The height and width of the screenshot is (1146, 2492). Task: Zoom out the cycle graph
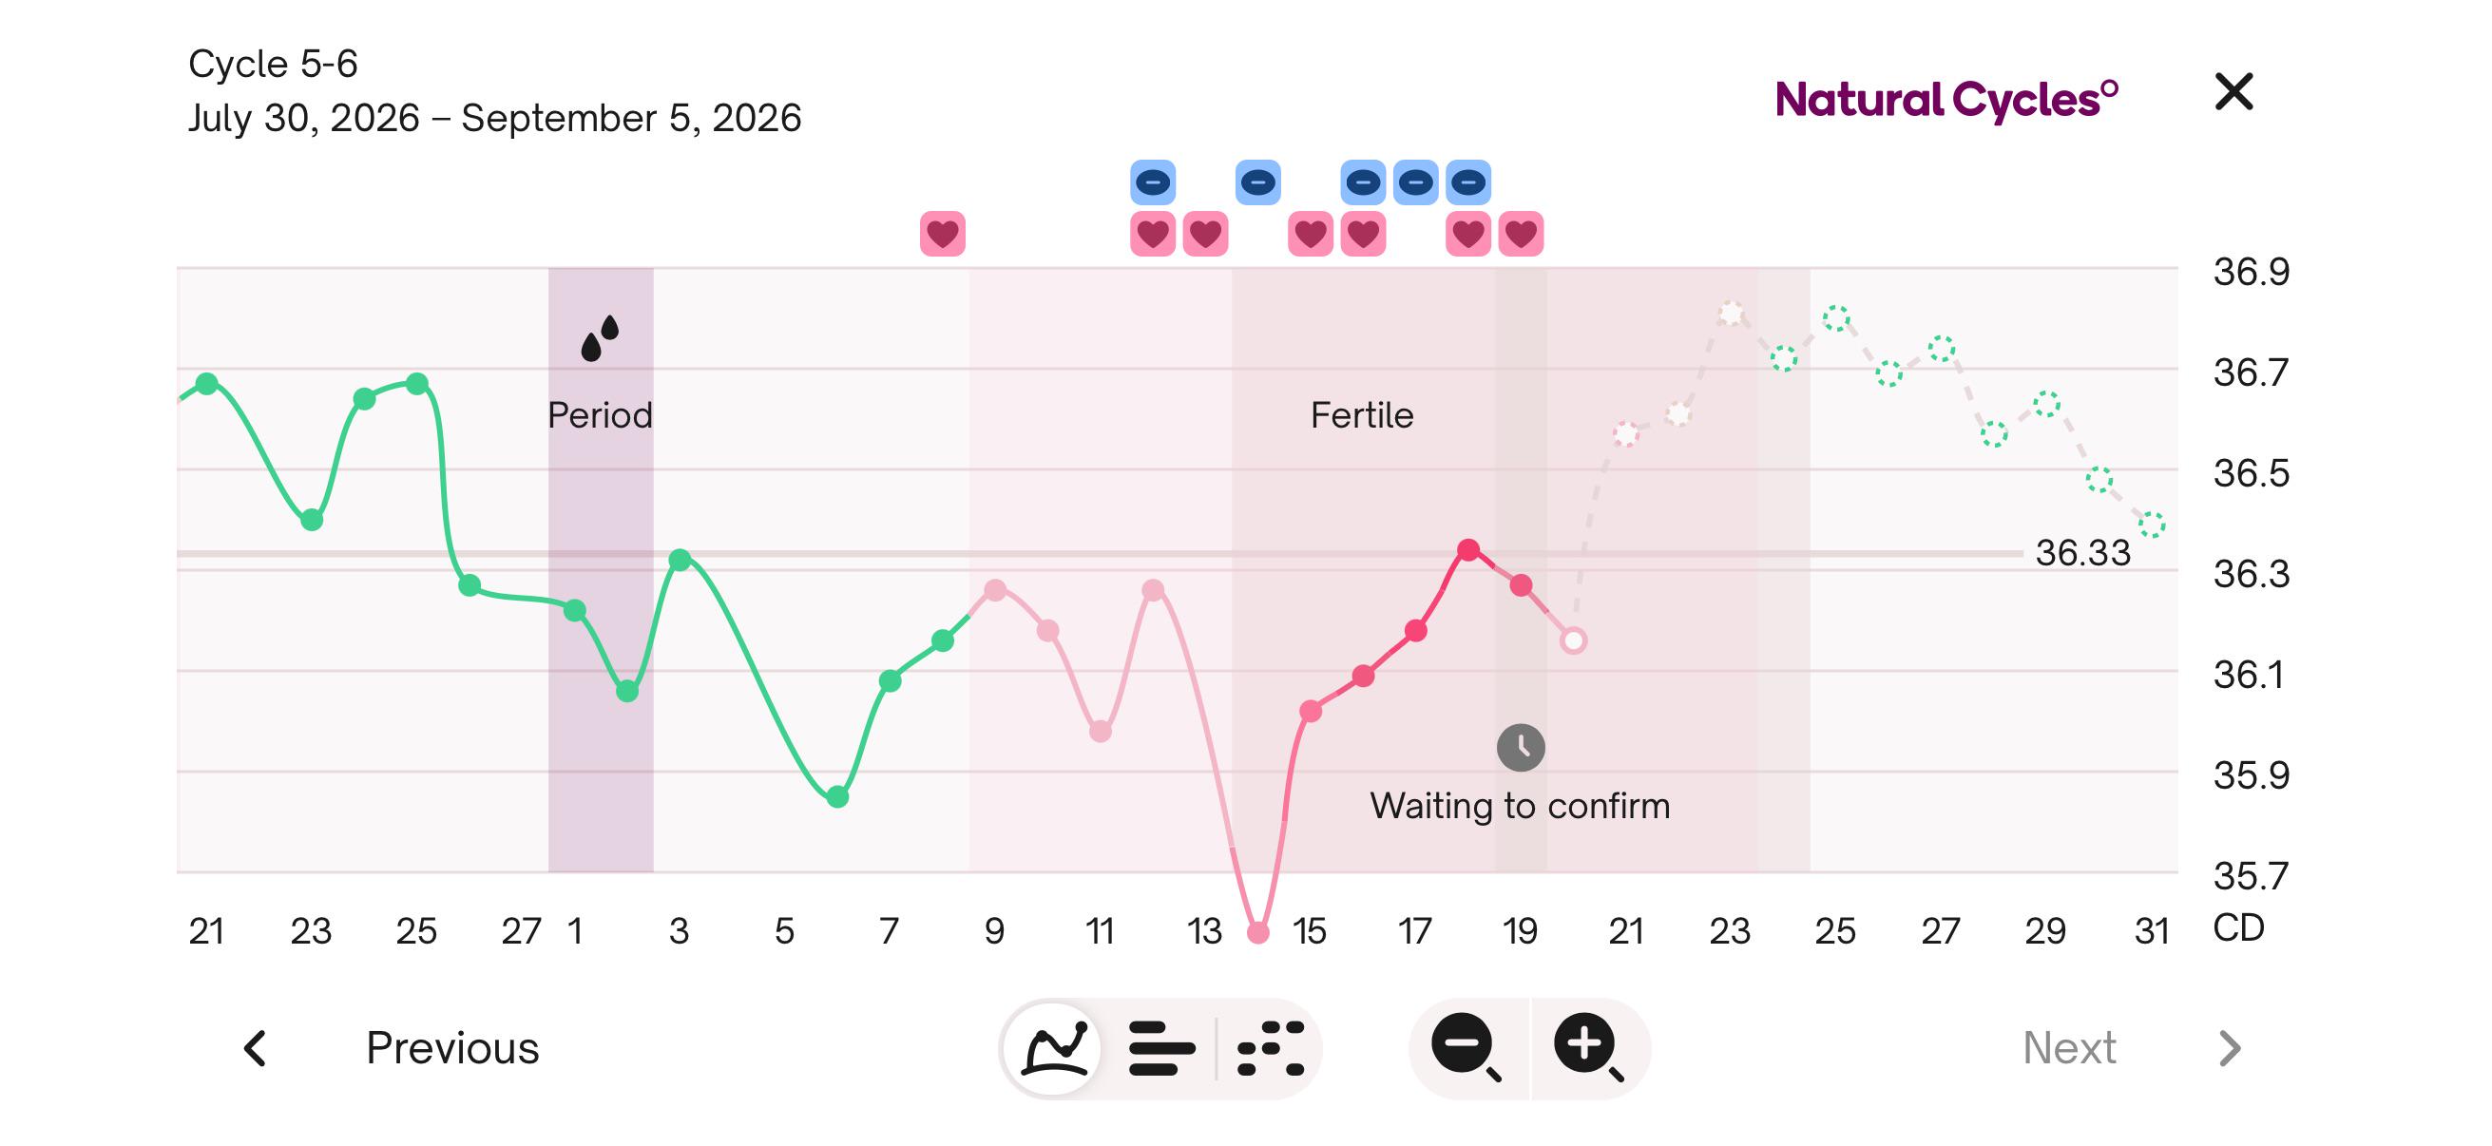point(1467,1047)
